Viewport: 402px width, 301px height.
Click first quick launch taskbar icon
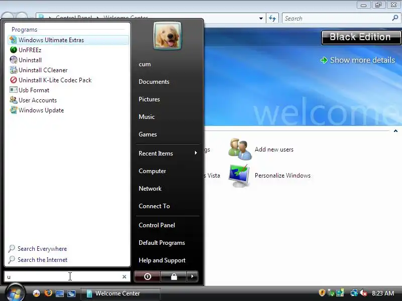coord(36,293)
